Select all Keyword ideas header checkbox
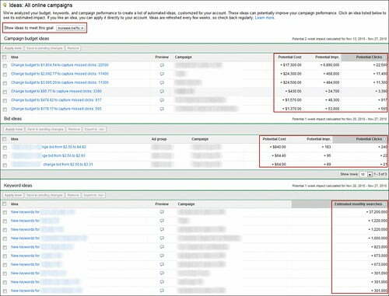Viewport: 389px width, 296px height. (5, 204)
